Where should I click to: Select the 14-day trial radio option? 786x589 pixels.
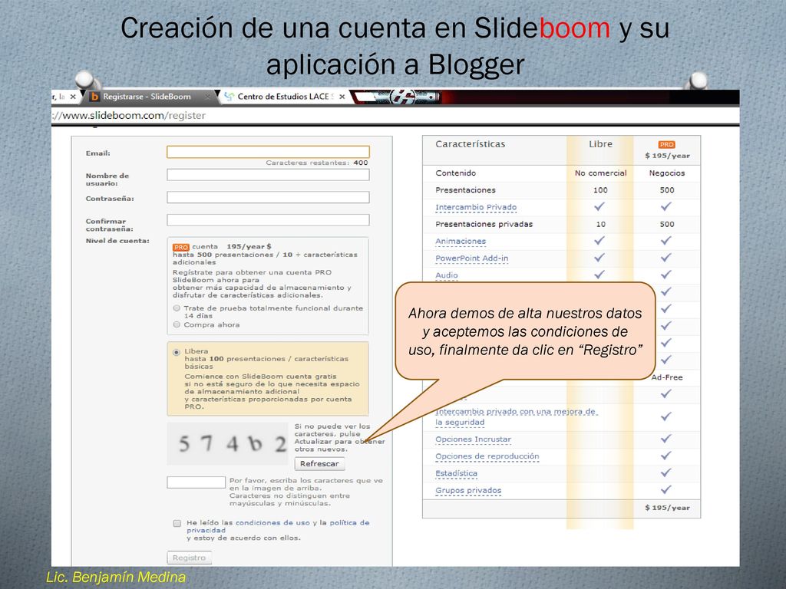[177, 308]
